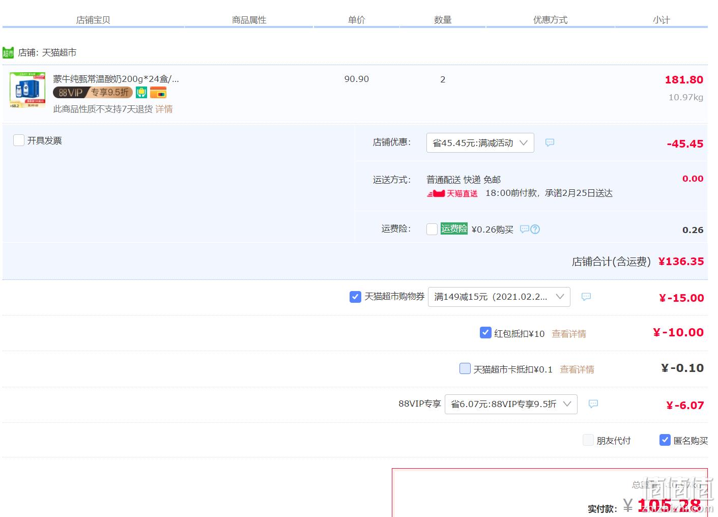
Task: Click the 小计 column header
Action: (x=661, y=20)
